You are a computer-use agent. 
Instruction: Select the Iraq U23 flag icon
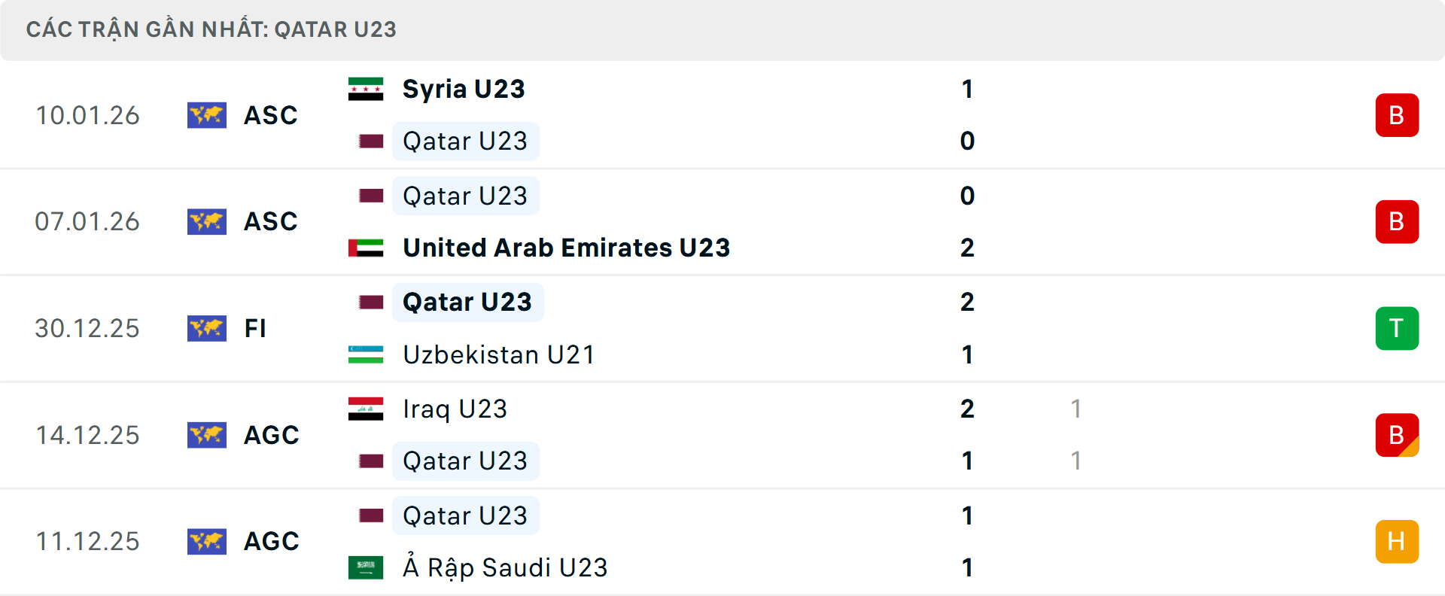click(366, 409)
